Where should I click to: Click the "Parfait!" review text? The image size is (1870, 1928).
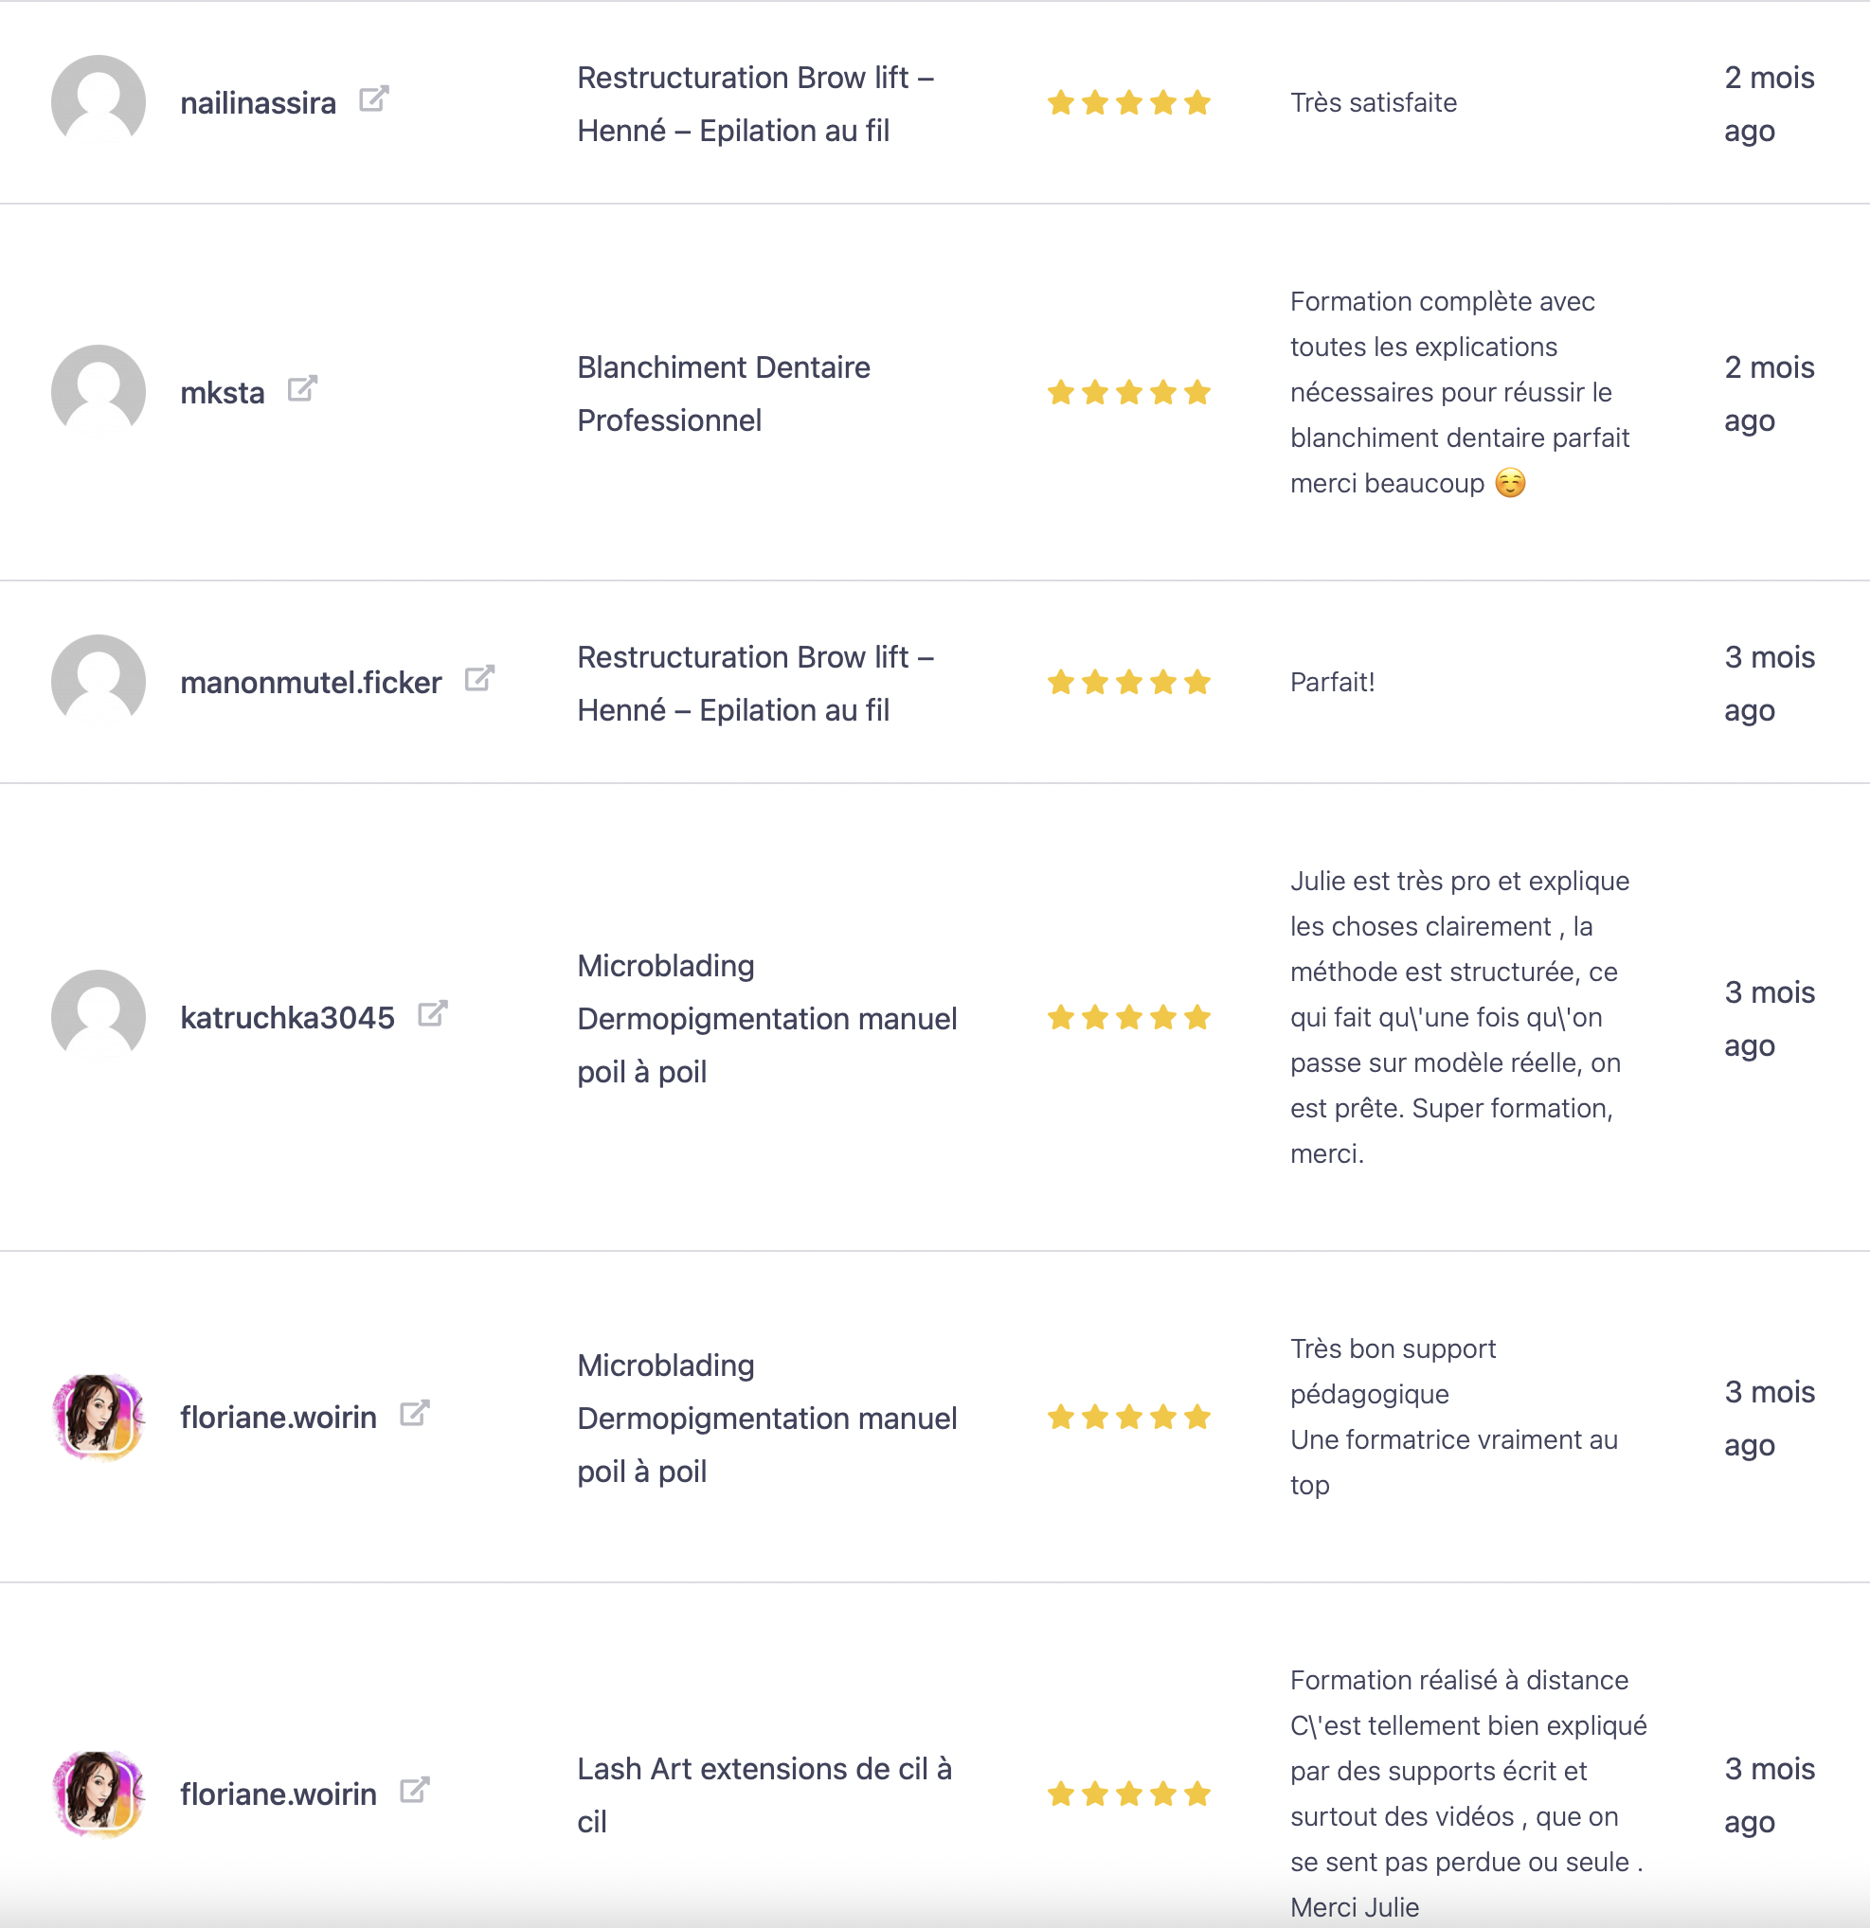pos(1332,683)
